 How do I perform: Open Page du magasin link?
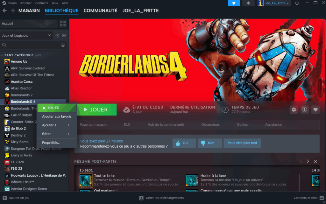point(93,125)
